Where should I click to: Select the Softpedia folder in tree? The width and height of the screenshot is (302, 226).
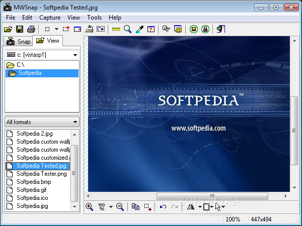click(42, 73)
